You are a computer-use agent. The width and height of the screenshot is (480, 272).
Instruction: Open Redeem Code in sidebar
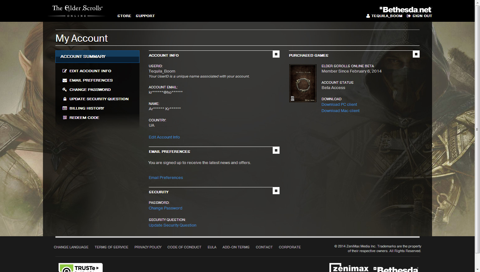pos(84,118)
